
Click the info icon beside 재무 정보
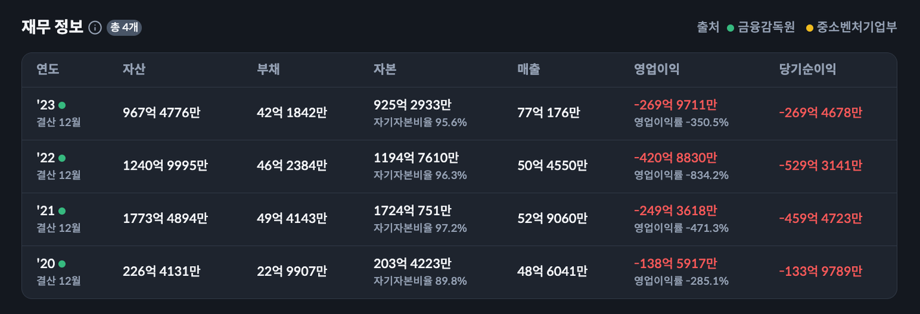(95, 28)
